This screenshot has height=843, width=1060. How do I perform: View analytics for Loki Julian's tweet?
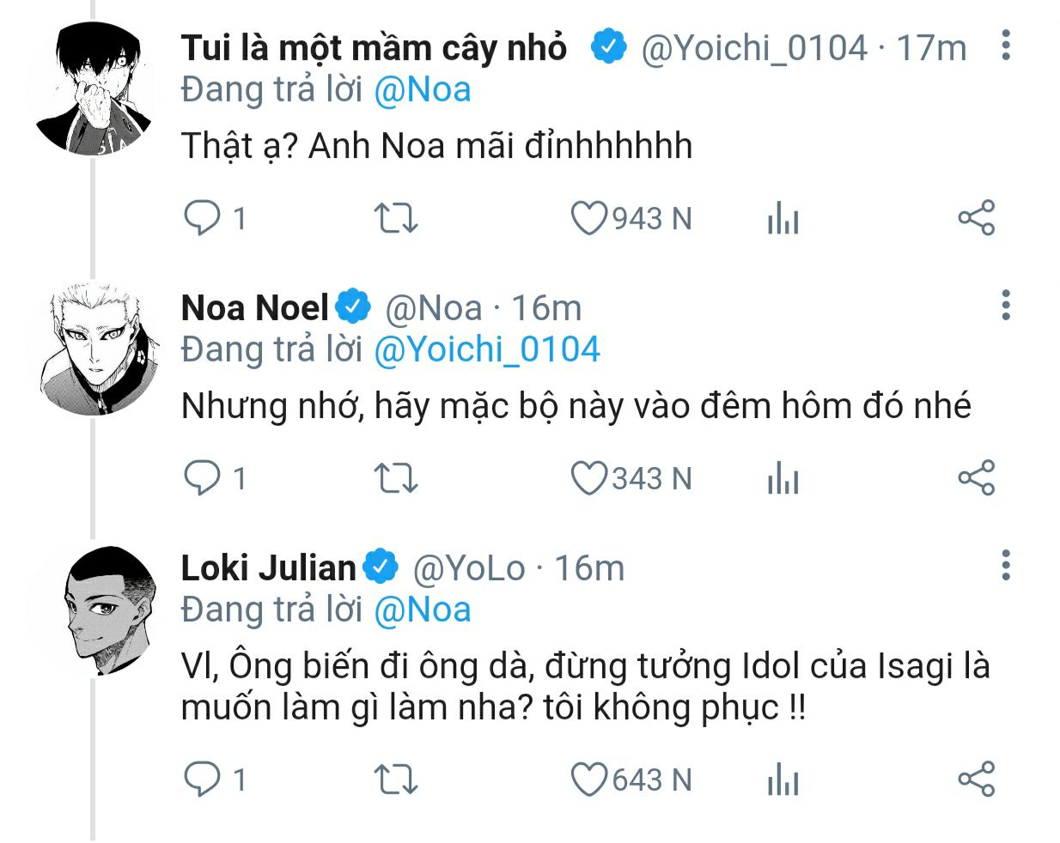point(783,780)
